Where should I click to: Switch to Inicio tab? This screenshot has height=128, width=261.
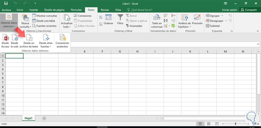[x=20, y=10]
